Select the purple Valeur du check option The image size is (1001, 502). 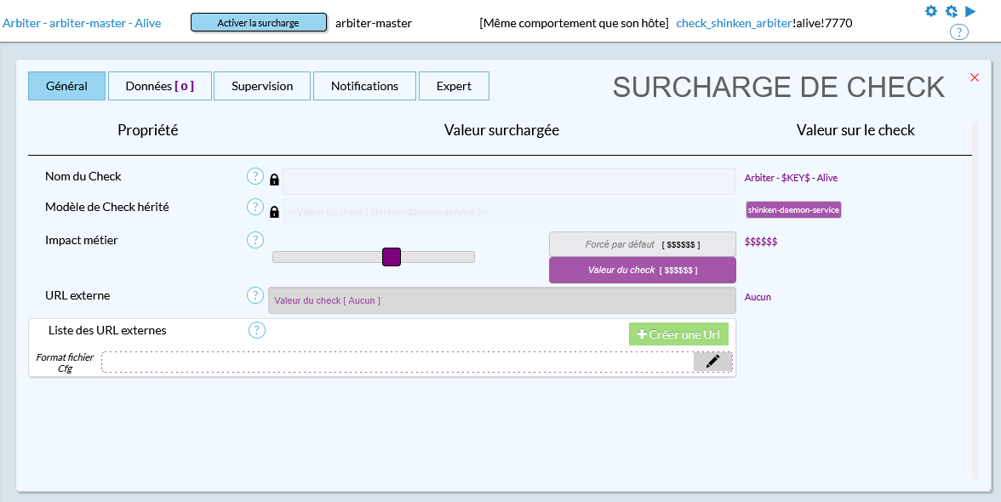click(x=642, y=270)
